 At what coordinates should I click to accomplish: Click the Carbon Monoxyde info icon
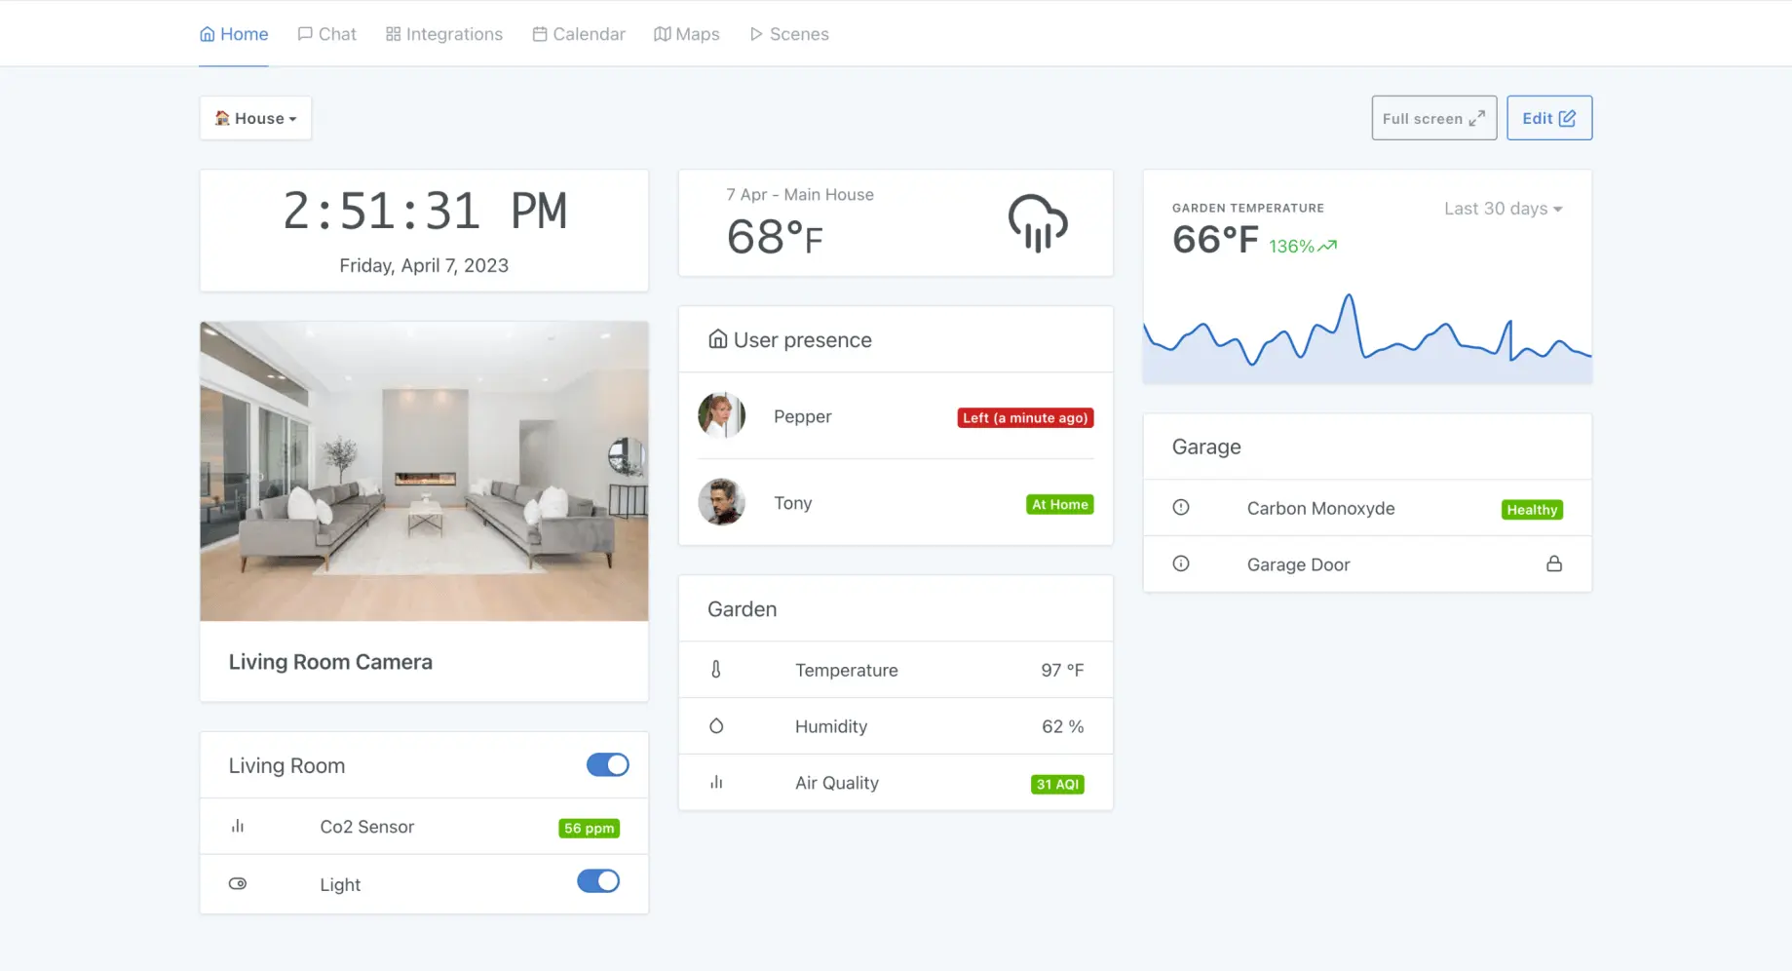click(x=1180, y=507)
